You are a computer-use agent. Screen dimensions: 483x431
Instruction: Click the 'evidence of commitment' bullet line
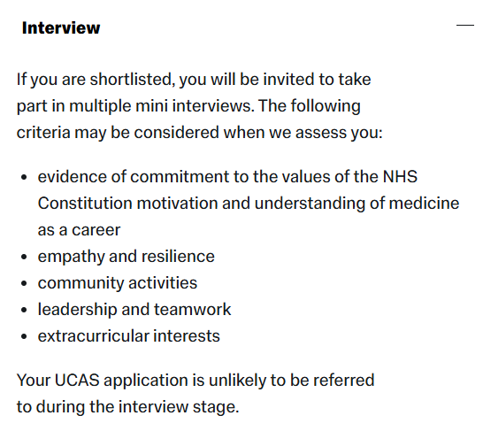(x=227, y=177)
